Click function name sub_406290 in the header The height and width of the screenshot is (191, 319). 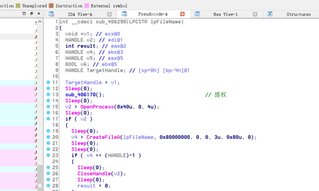111,22
